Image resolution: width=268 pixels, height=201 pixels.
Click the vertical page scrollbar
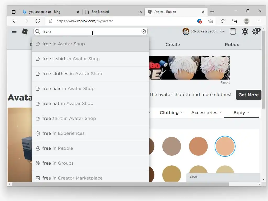264,69
